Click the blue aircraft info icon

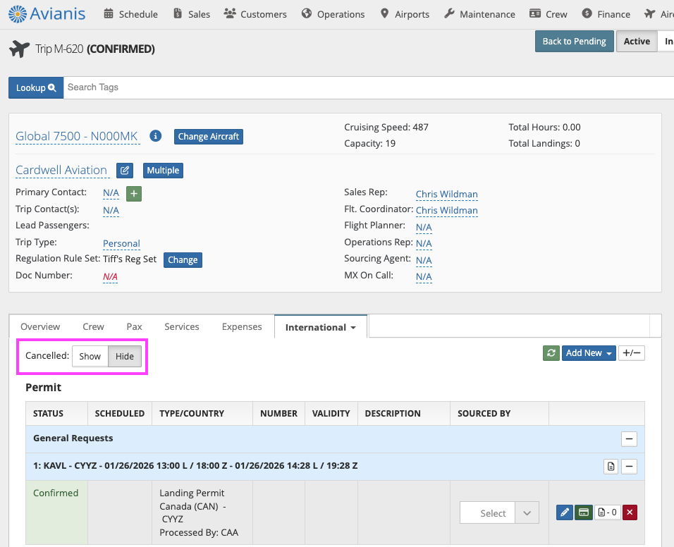click(157, 136)
